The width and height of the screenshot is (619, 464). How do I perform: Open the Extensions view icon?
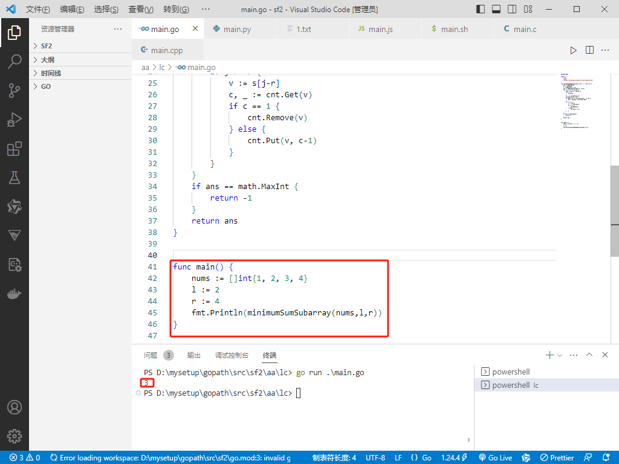pyautogui.click(x=15, y=149)
